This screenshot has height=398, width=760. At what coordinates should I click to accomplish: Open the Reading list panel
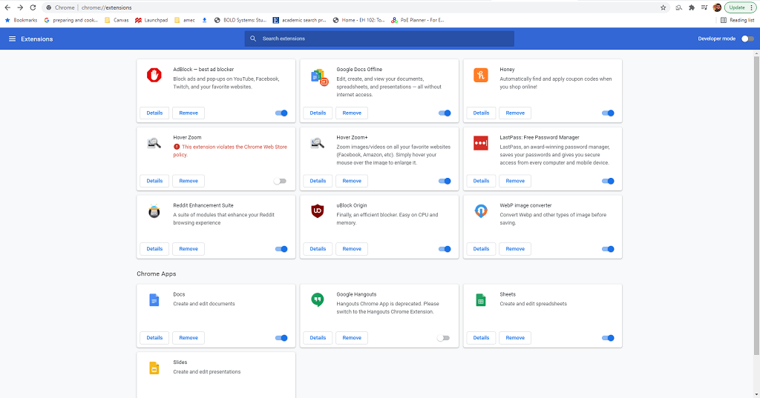(x=737, y=20)
